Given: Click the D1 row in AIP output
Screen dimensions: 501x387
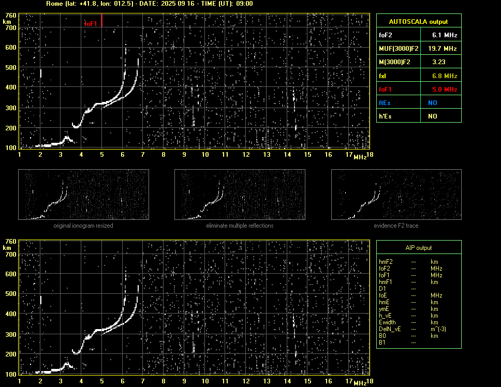Looking at the screenshot, I should (x=397, y=289).
